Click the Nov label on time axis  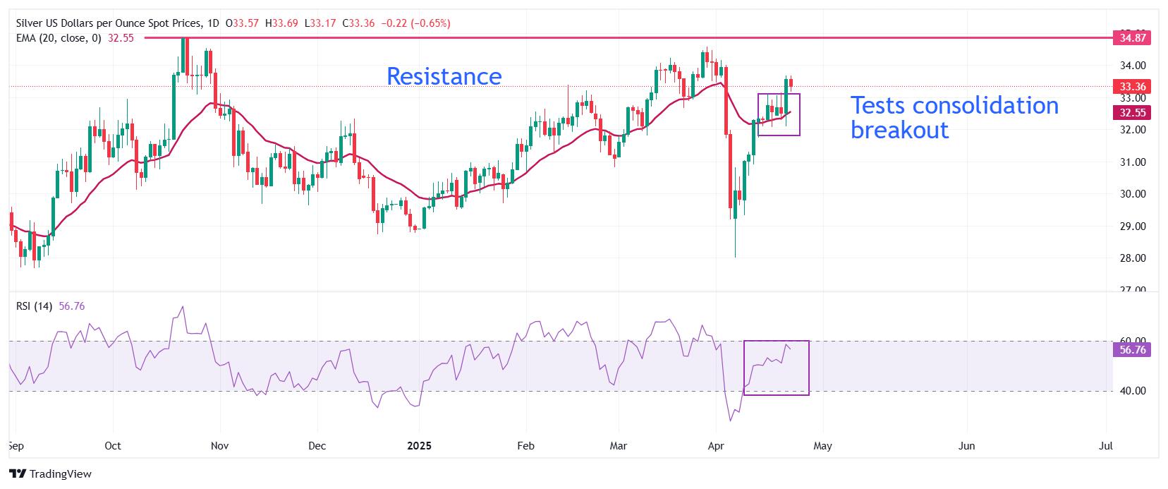pyautogui.click(x=219, y=446)
